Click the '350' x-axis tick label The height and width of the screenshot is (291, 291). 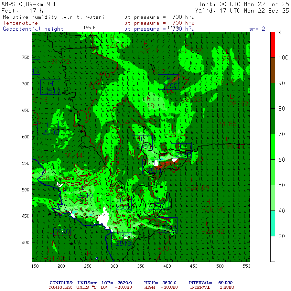point(141,266)
